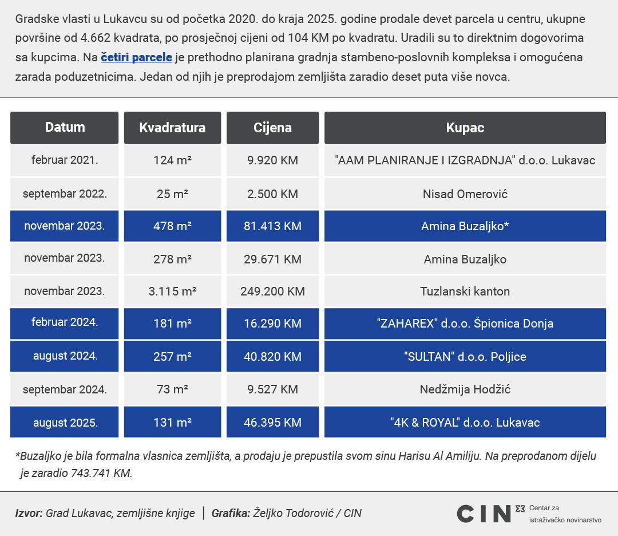Viewport: 618px width, 536px height.
Task: Select the "SULTAN" d.o.o. Poljice cell
Action: pos(465,357)
